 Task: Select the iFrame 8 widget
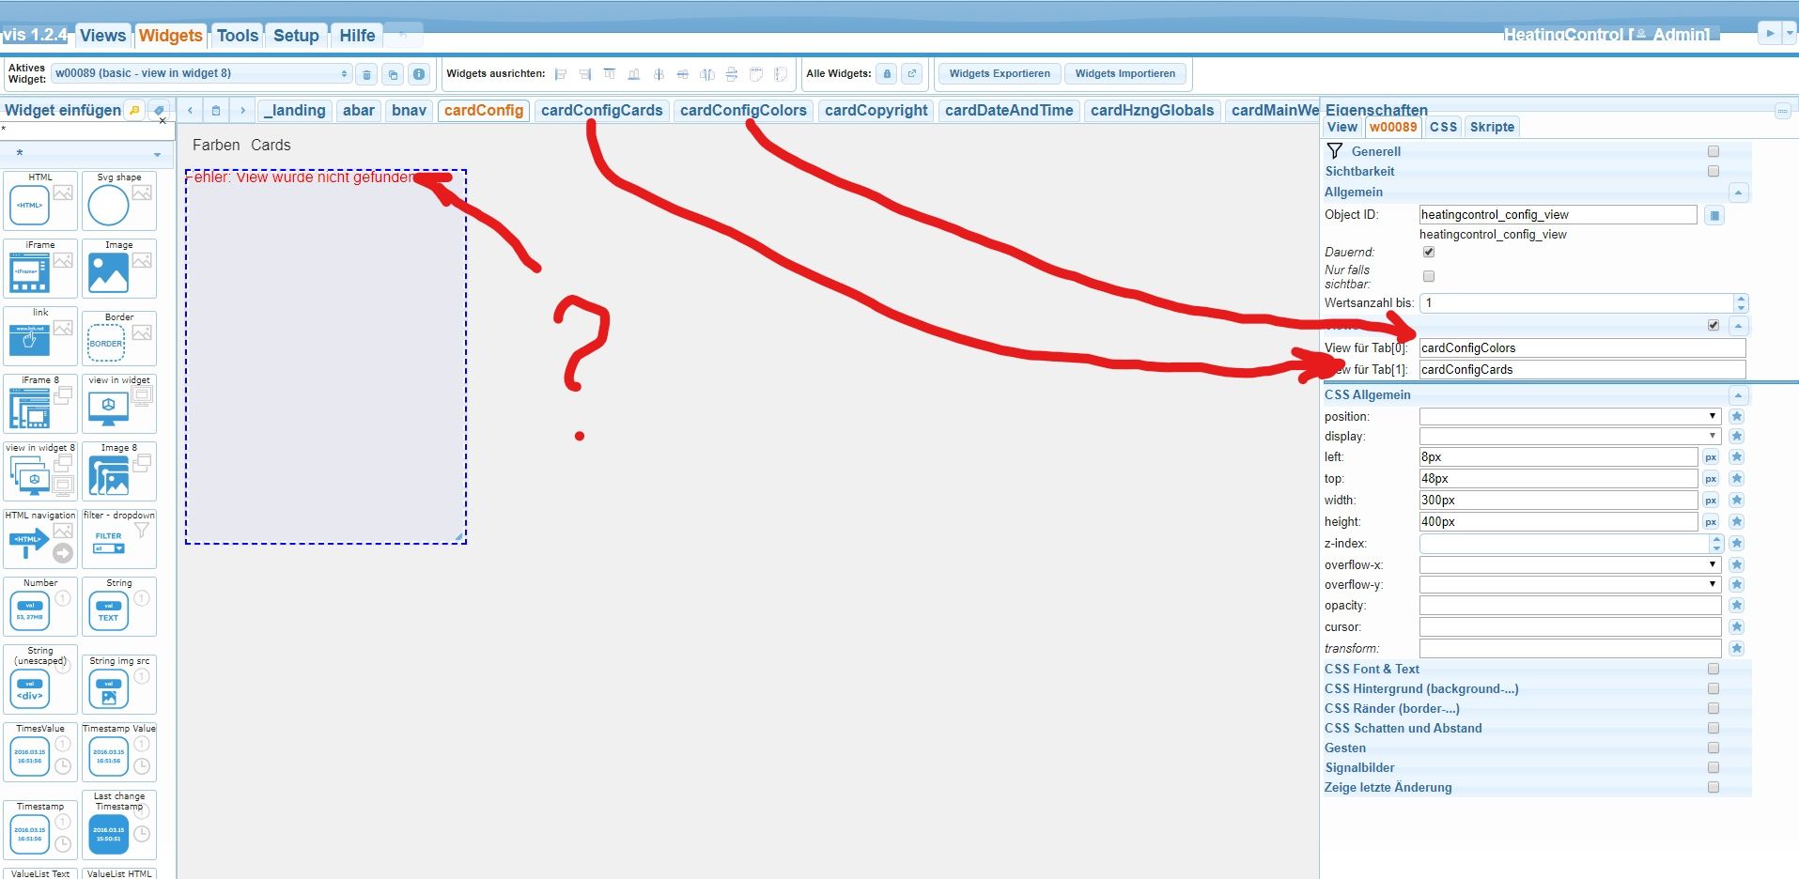(x=40, y=404)
